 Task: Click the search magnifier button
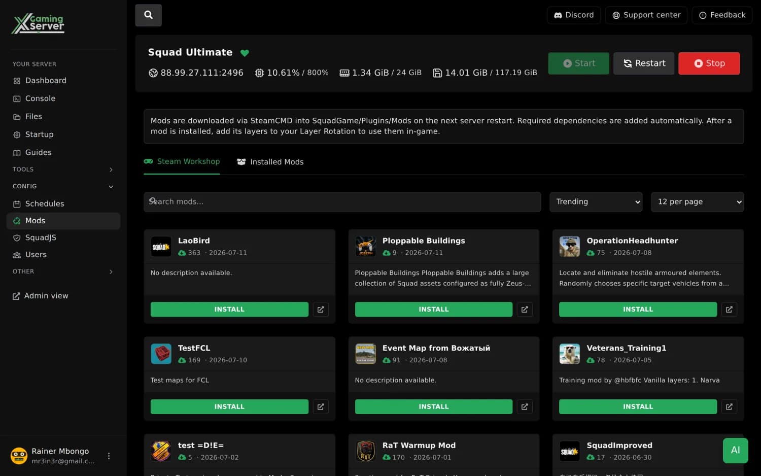(148, 15)
